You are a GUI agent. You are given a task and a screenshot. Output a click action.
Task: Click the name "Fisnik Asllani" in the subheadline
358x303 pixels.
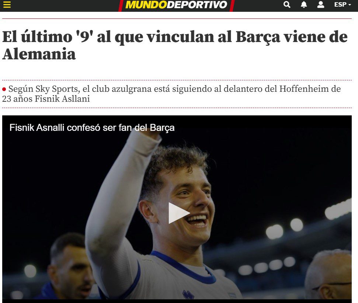(62, 99)
